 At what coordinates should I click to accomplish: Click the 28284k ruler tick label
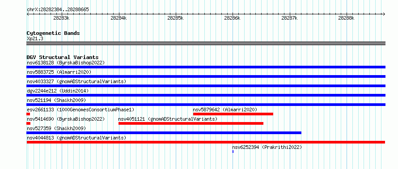[x=119, y=18]
